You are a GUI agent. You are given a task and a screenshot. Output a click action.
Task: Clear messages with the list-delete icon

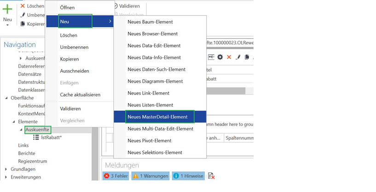point(211,176)
